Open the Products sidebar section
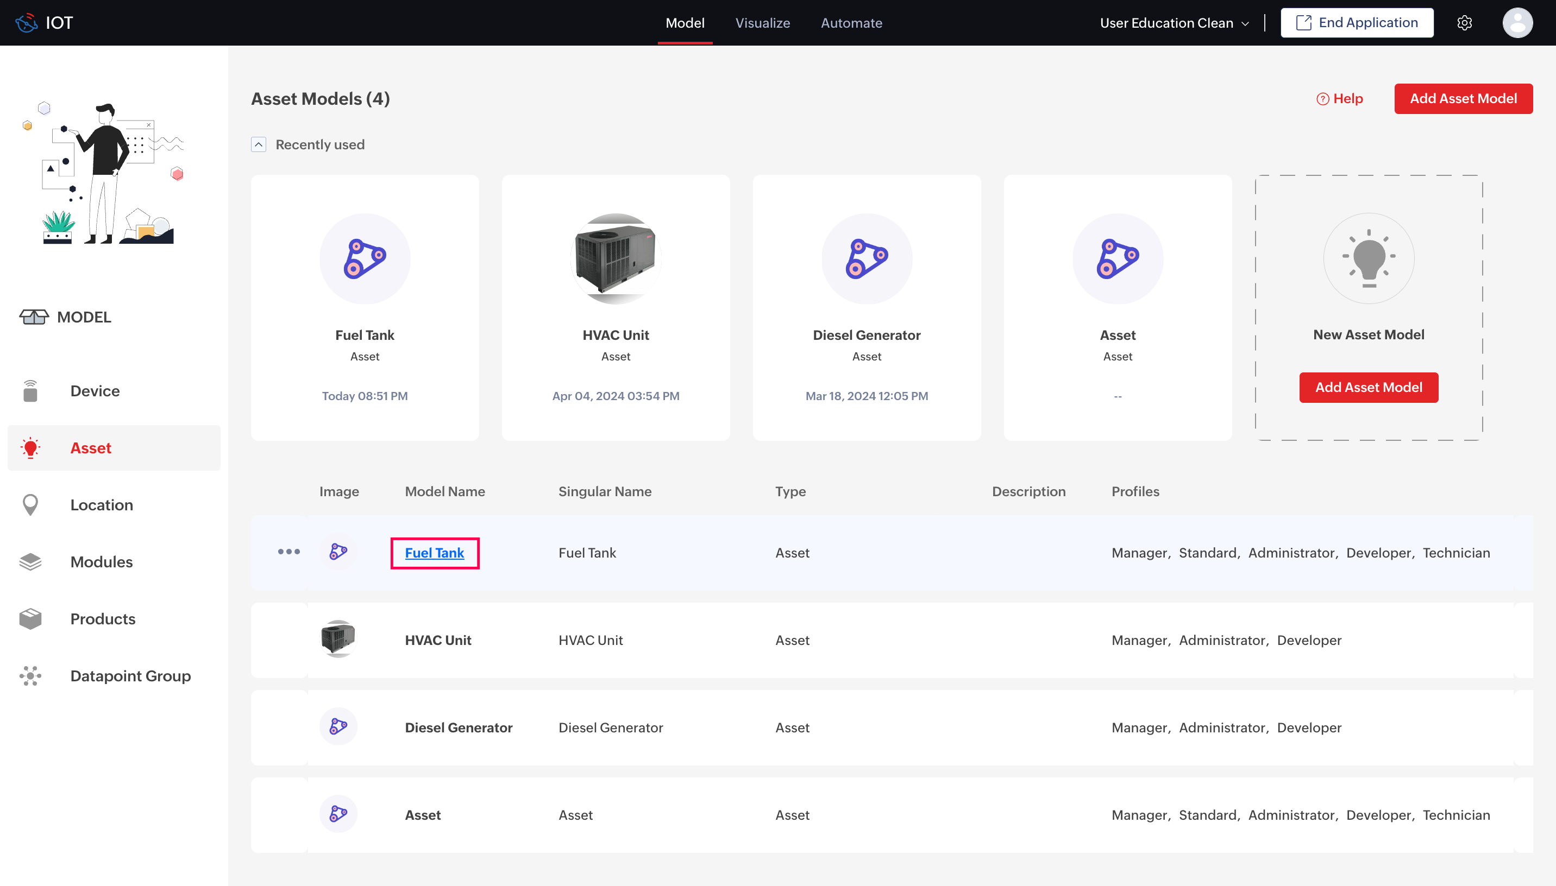 [102, 619]
